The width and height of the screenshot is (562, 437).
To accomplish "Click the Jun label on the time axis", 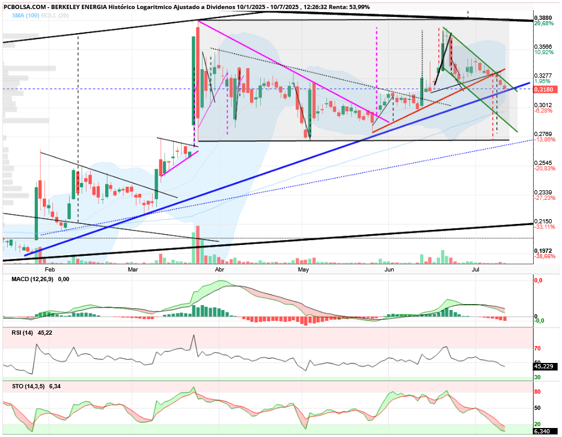I will 389,269.
